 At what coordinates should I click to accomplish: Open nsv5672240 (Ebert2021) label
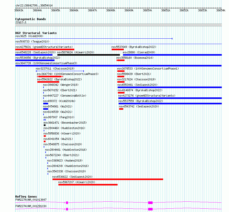tap(62, 155)
